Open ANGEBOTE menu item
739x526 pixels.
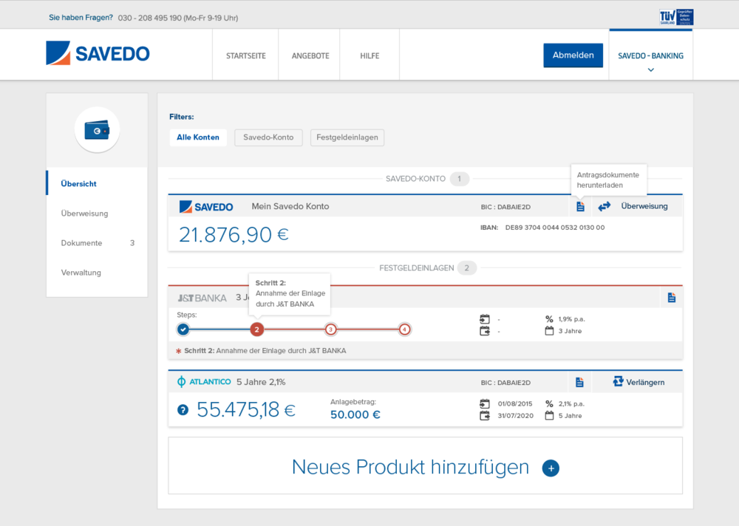tap(310, 55)
